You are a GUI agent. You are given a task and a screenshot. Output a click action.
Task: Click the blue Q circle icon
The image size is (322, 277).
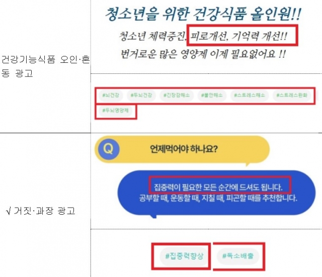point(109,149)
